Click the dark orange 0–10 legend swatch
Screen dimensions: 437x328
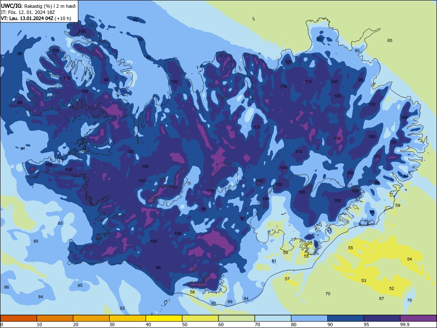pos(18,318)
